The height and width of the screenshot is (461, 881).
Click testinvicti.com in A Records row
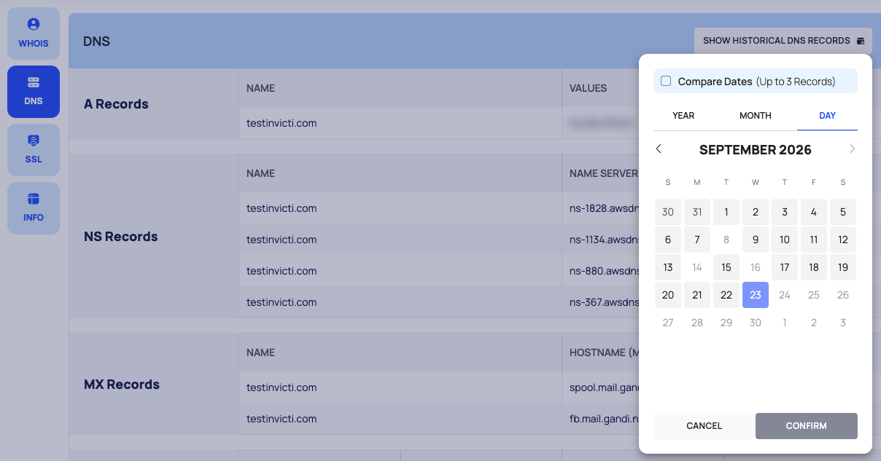coord(282,123)
